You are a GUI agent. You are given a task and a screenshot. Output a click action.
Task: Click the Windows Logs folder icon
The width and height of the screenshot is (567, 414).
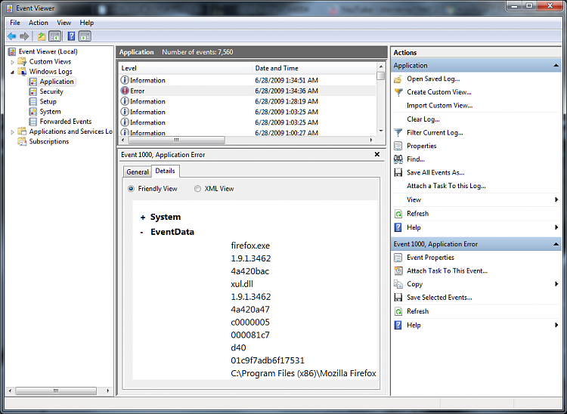click(23, 72)
